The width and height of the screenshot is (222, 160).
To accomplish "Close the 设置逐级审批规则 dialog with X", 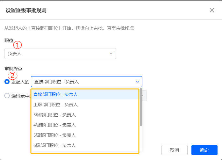I will pos(212,10).
